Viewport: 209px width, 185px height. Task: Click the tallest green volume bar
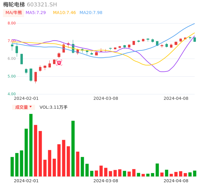(x=31, y=145)
